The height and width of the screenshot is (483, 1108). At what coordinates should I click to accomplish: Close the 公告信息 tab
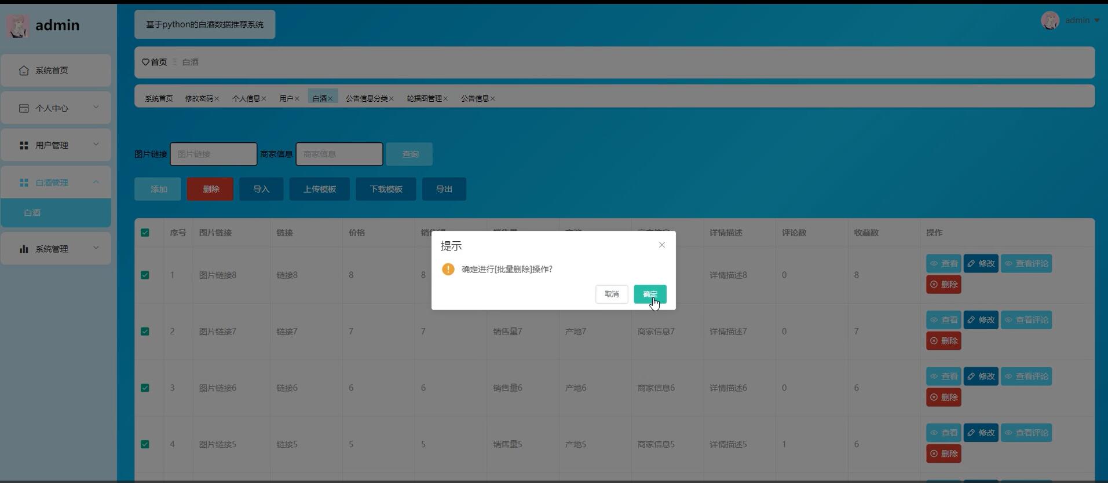pos(492,99)
